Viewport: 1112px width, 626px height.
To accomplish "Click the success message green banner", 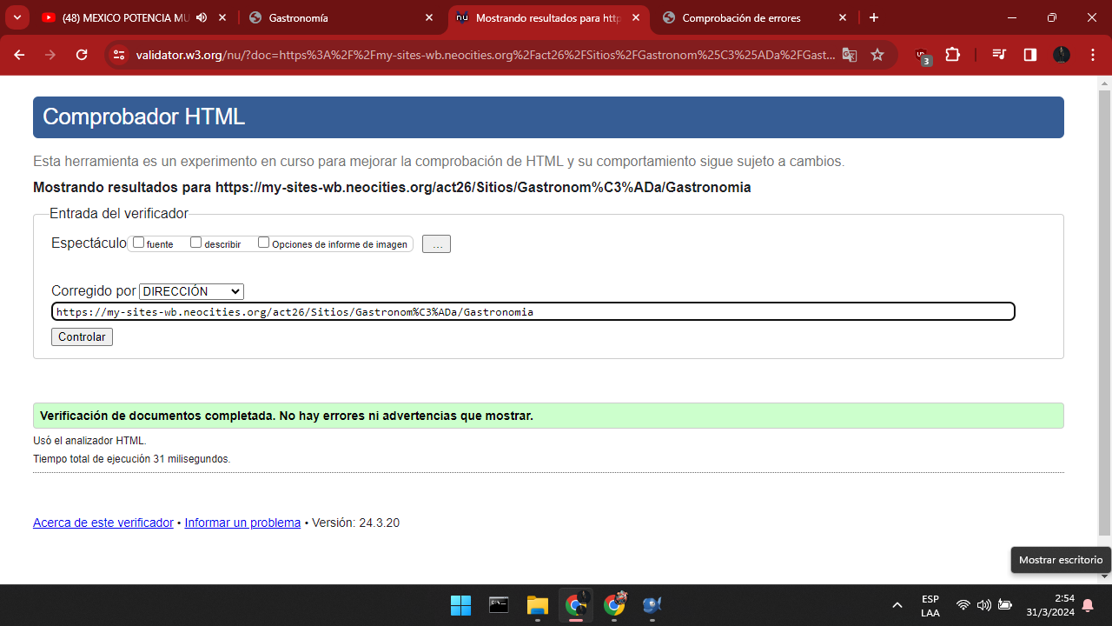I will tap(548, 416).
